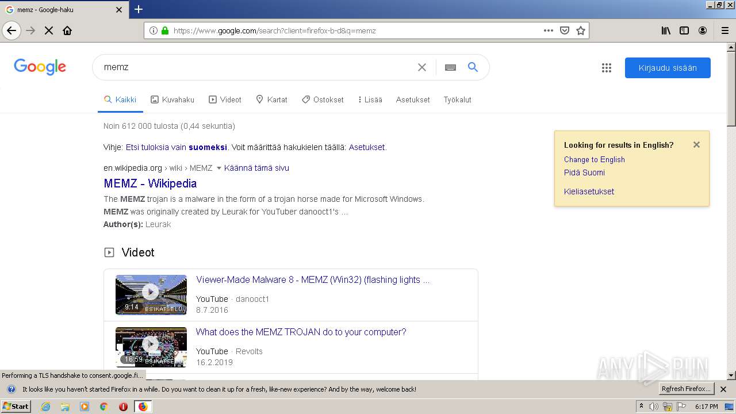This screenshot has width=736, height=414.
Task: Show hidden system tray icons
Action: pyautogui.click(x=641, y=407)
